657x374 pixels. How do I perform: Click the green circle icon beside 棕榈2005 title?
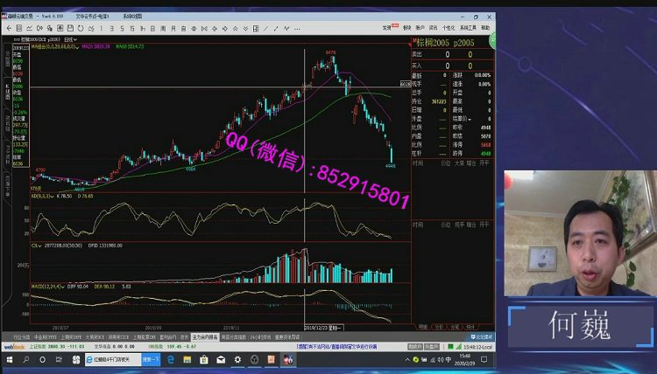[491, 43]
